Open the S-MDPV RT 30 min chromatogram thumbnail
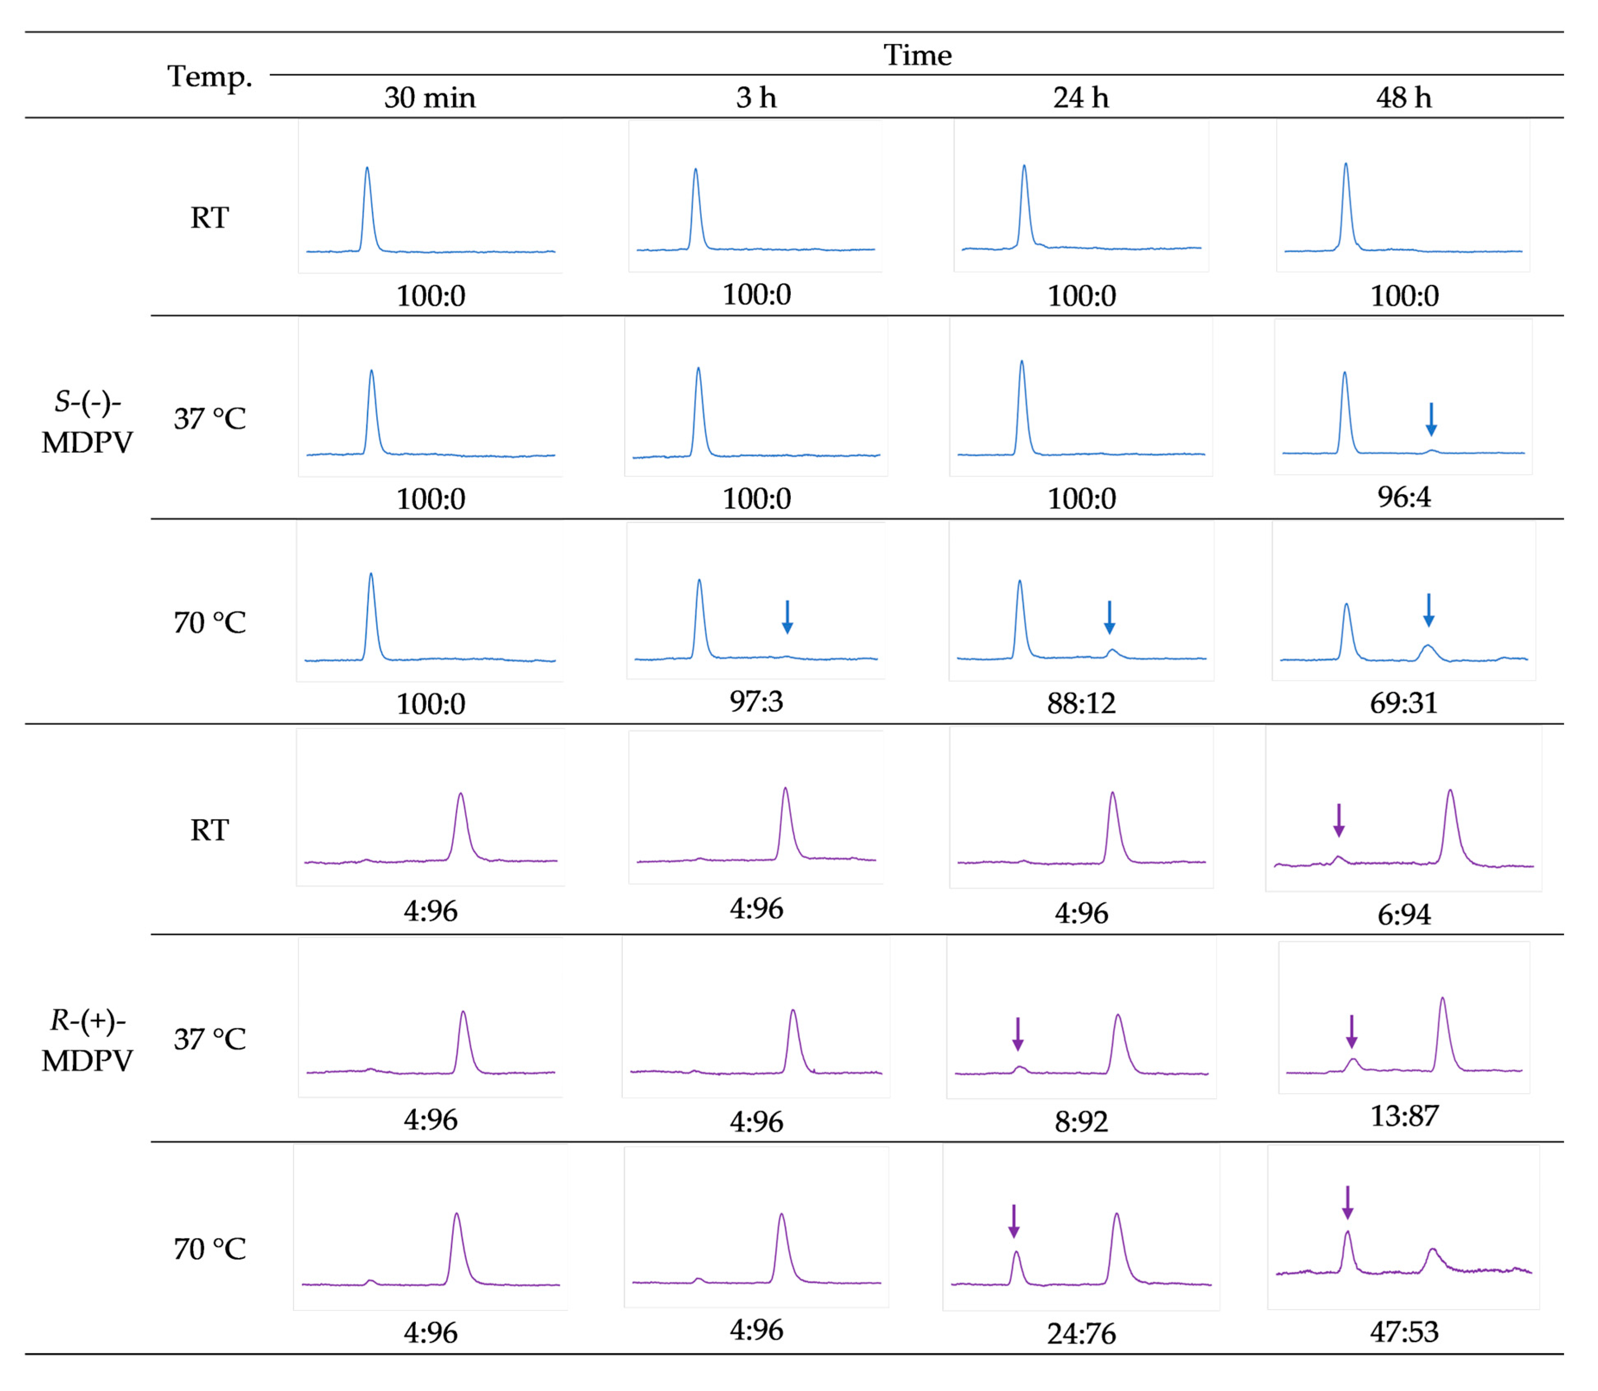1598x1391 pixels. pos(430,196)
